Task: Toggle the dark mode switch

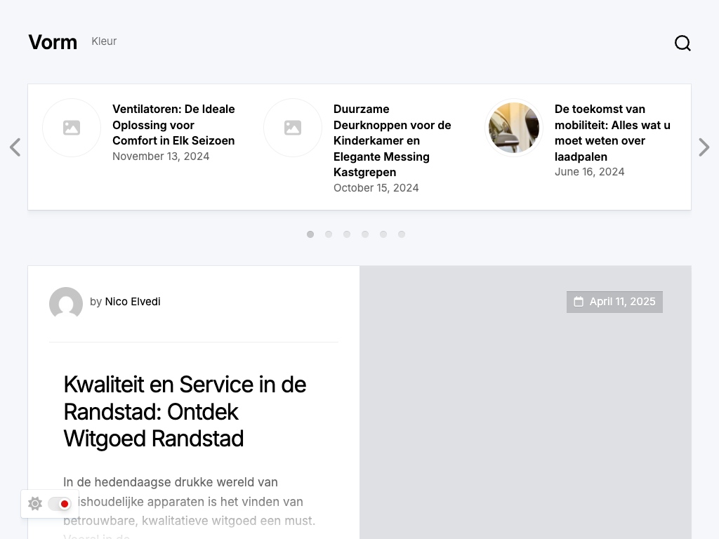Action: click(x=60, y=504)
